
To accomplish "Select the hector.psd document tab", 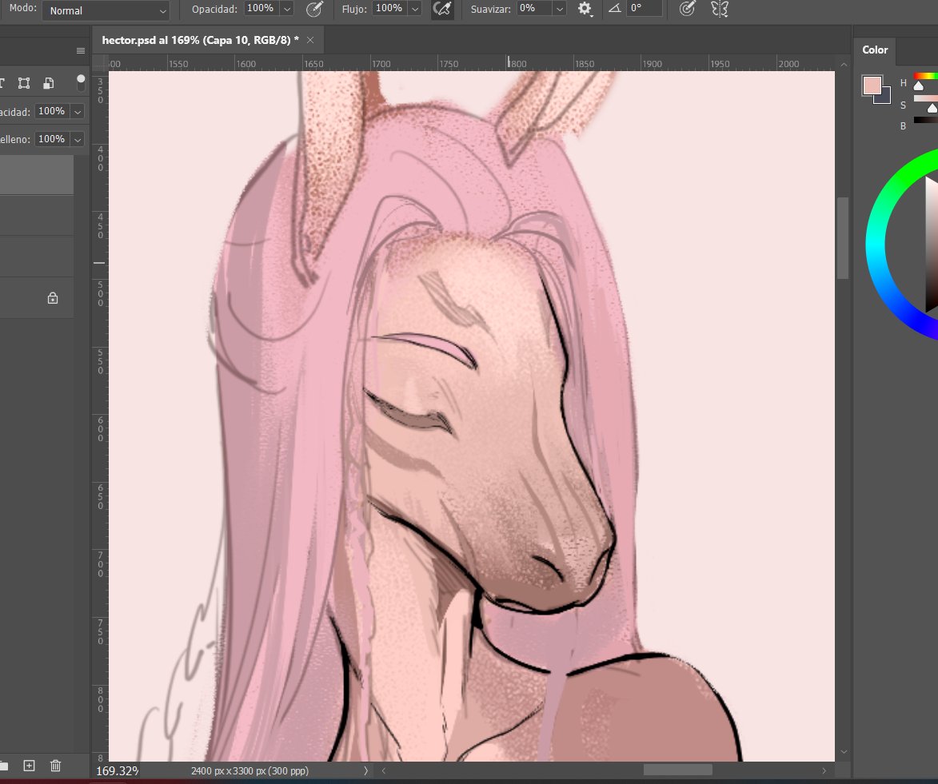I will click(x=200, y=40).
